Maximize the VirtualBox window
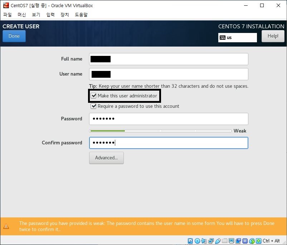The height and width of the screenshot is (245, 287). pyautogui.click(x=262, y=5)
